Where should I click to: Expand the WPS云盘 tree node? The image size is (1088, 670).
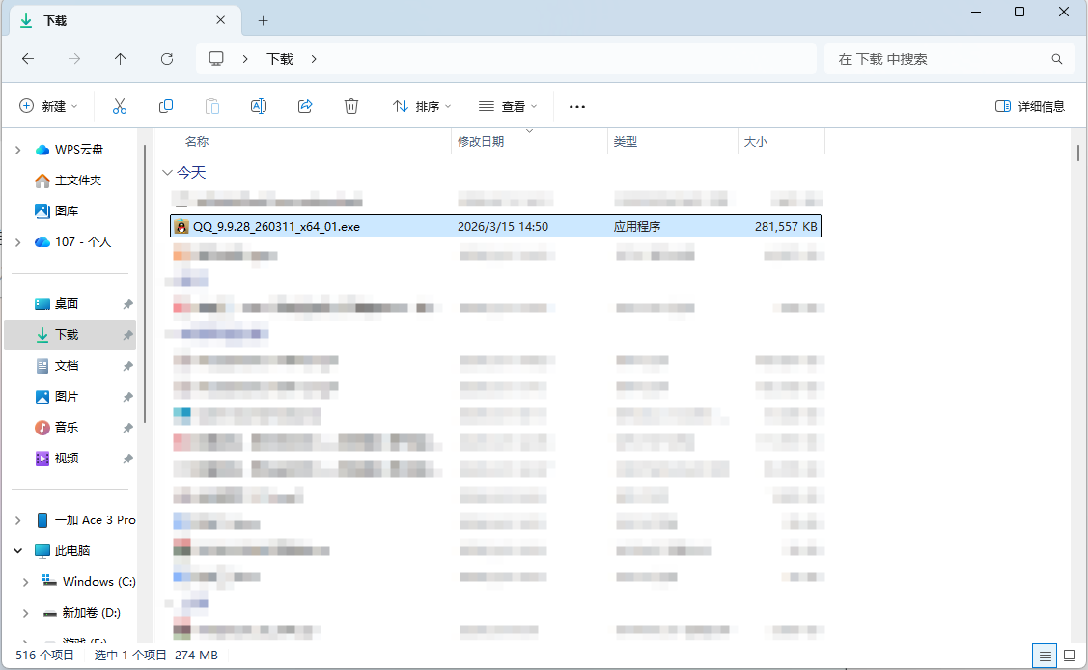[17, 150]
